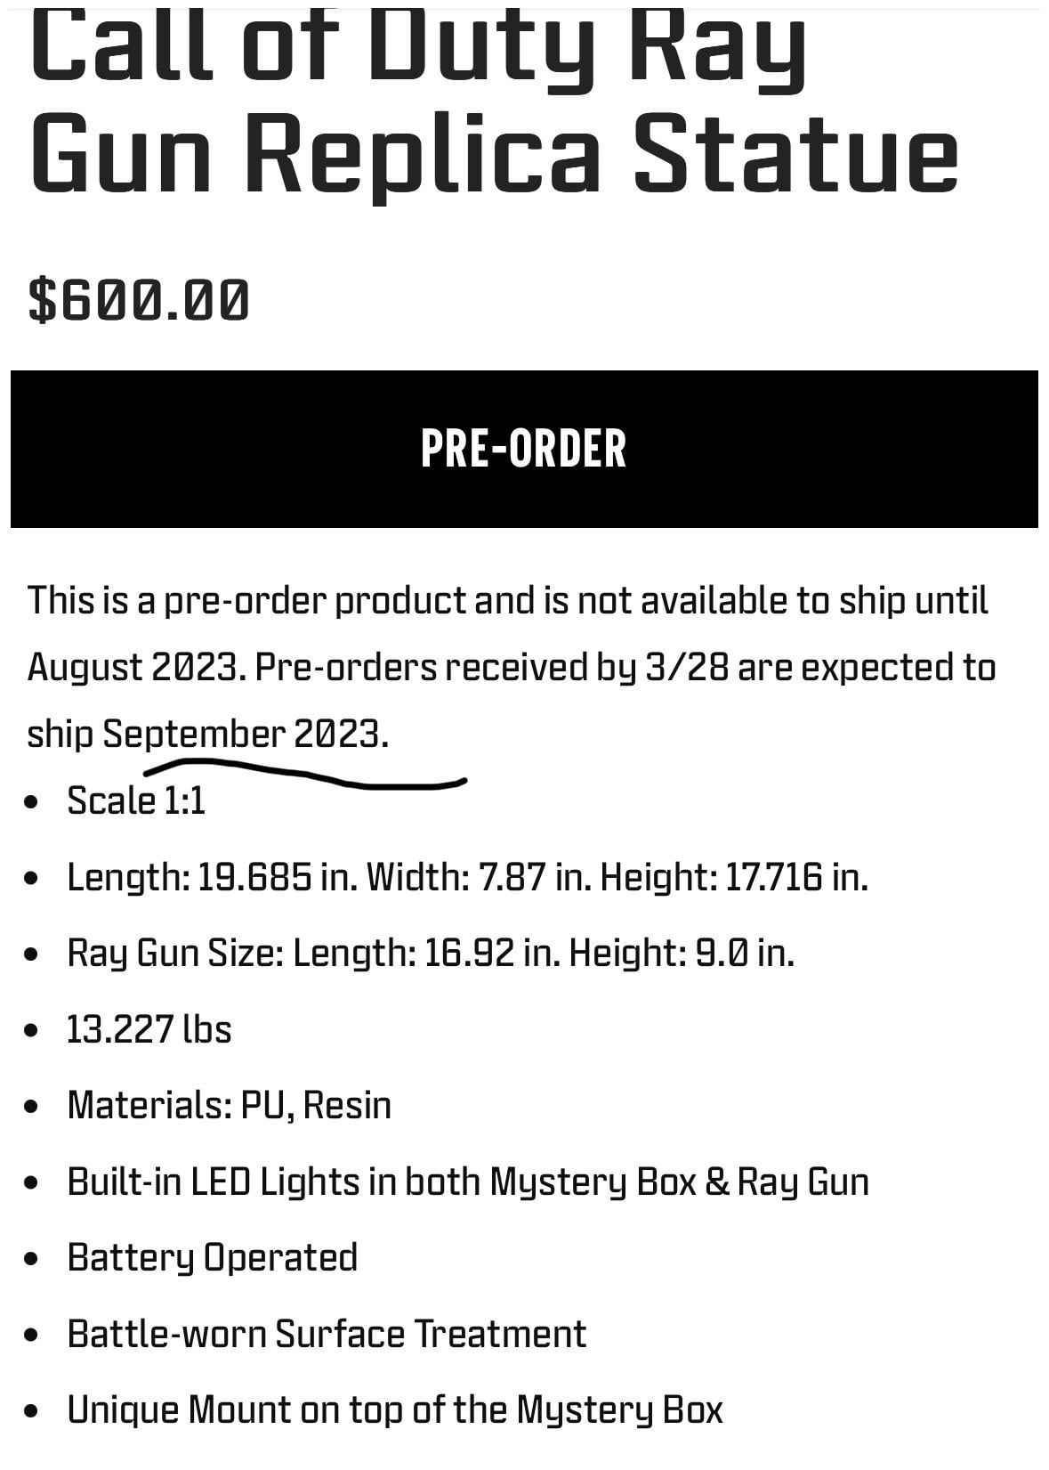Viewport: 1049px width, 1470px height.
Task: Click the 'Battery Operated' bullet item
Action: (212, 1257)
